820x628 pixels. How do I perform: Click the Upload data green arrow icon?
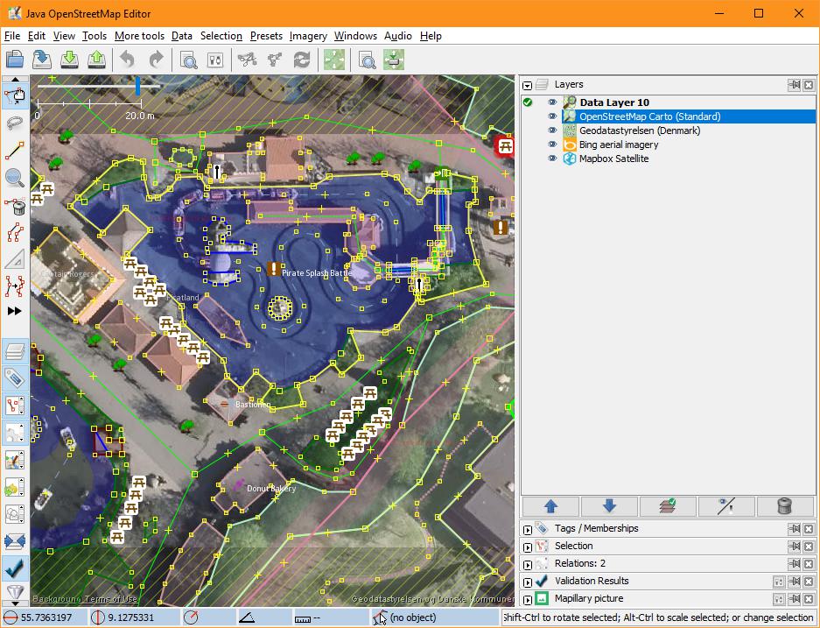(97, 60)
